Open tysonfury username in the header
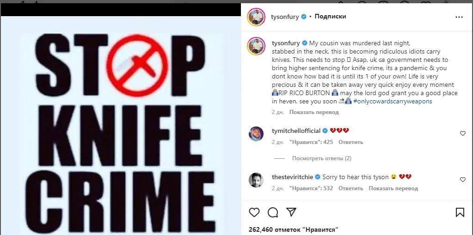 285,17
